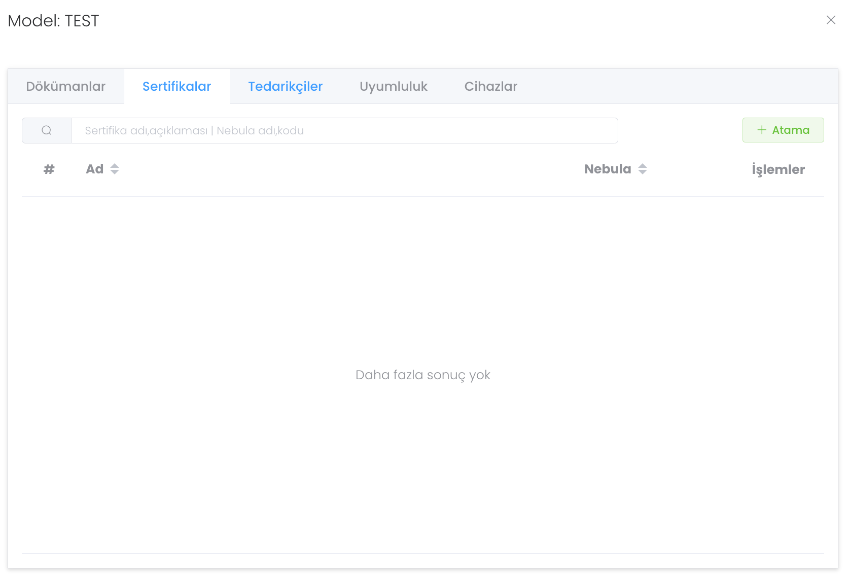Open the Tedarikçiler tab
The image size is (849, 578).
[285, 87]
